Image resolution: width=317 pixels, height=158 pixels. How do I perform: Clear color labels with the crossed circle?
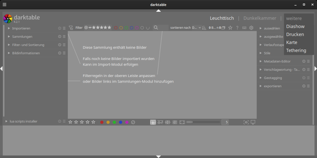[x=133, y=122]
